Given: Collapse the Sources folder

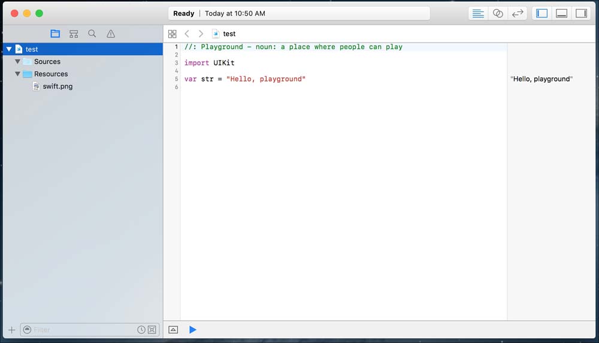Looking at the screenshot, I should [17, 62].
